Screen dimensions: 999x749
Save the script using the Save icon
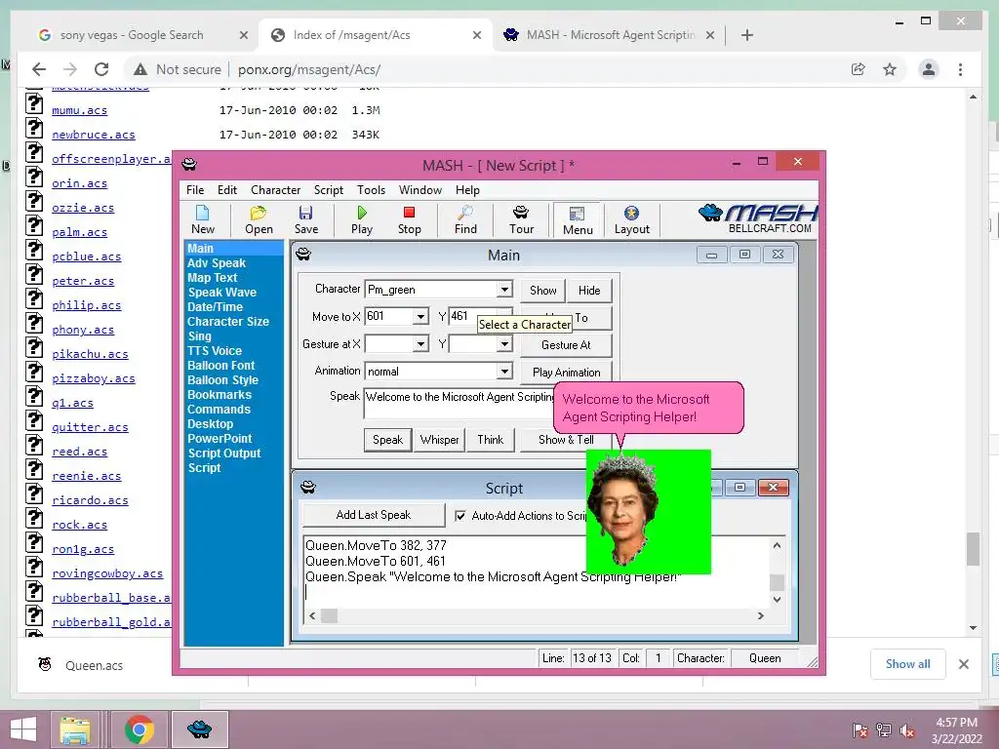[305, 219]
